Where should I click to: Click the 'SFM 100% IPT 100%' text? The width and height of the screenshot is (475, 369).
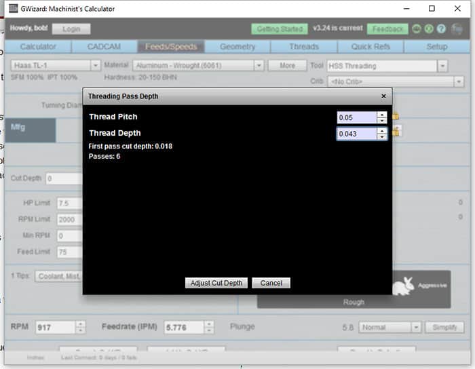tap(44, 77)
